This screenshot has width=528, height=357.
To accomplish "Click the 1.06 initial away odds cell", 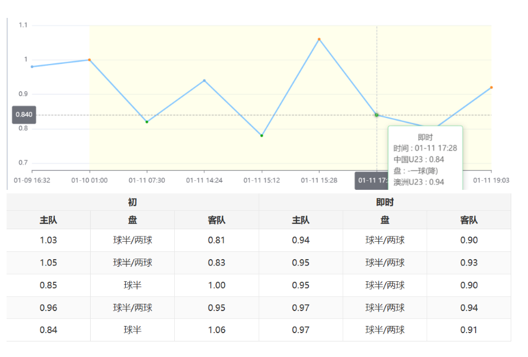I will pos(217,330).
